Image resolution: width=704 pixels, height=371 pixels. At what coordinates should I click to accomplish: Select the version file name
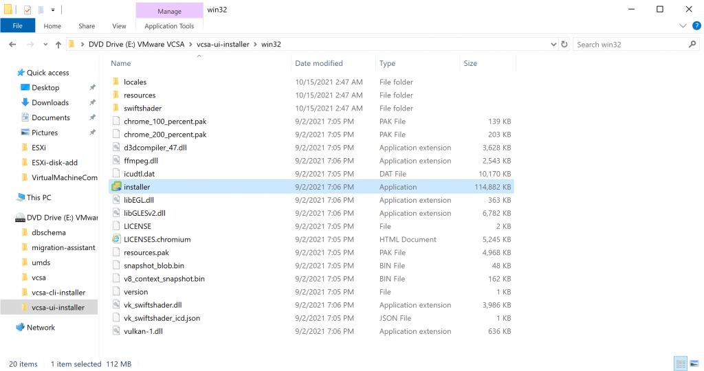(x=136, y=291)
